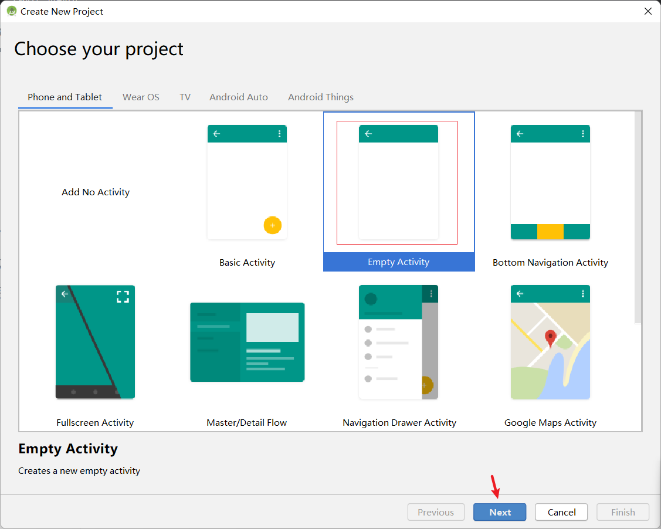Pick the Master/Detail Flow template
661x529 pixels.
pyautogui.click(x=247, y=342)
